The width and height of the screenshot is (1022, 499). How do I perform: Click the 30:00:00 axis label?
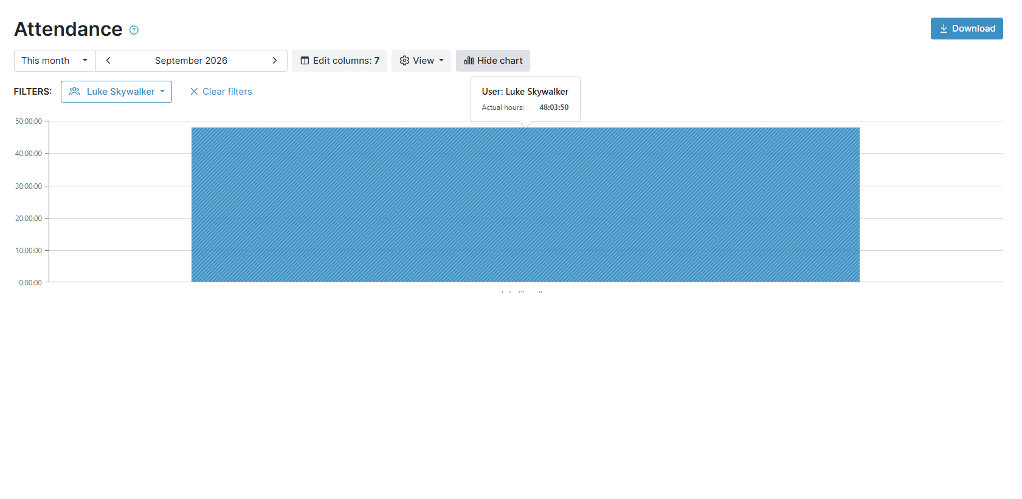(29, 186)
